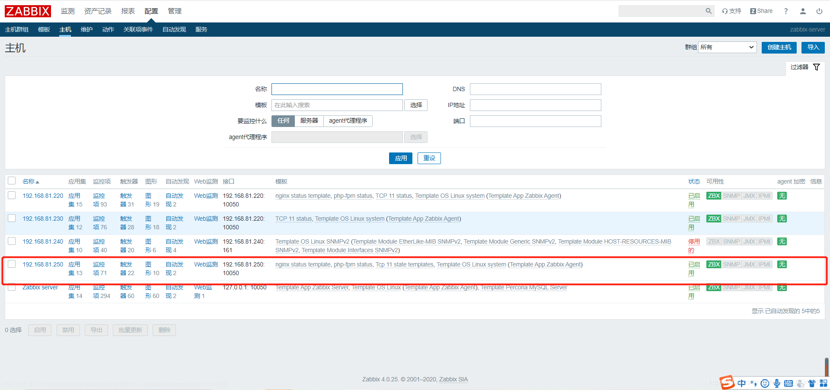Screen dimensions: 830x390
Task: Click Sogou input method S icon
Action: tap(727, 382)
